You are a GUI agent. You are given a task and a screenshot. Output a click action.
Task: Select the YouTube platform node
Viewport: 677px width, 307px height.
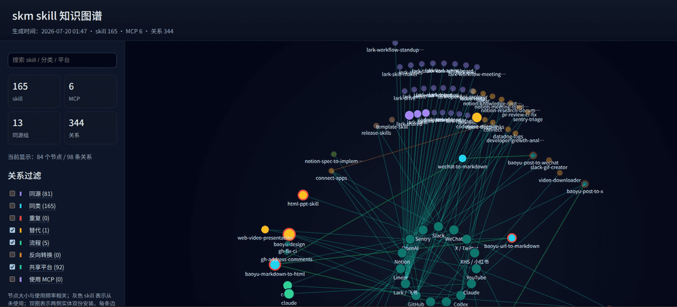coord(476,269)
